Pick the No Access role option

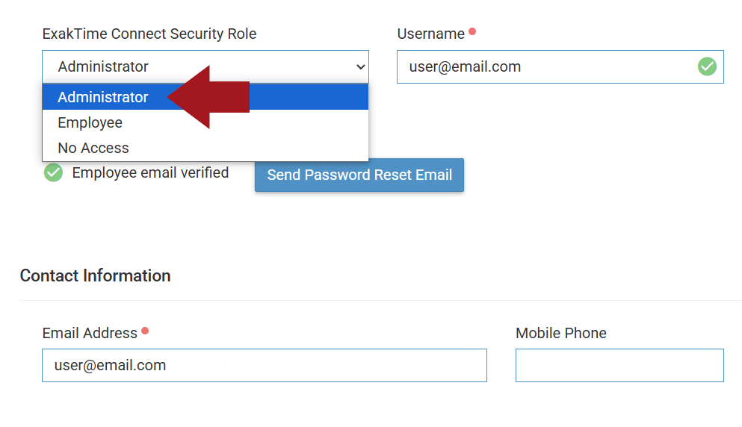[x=205, y=148]
